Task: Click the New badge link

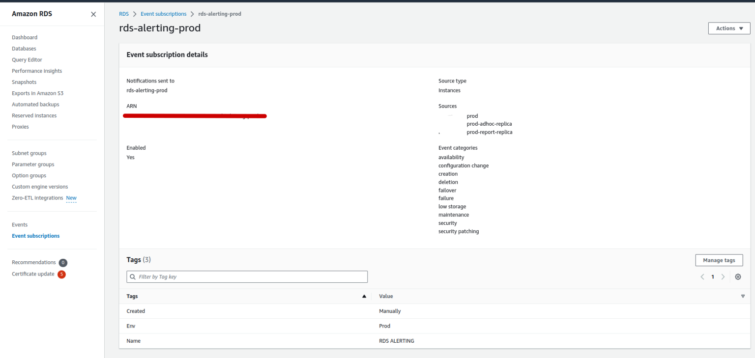Action: click(x=71, y=198)
